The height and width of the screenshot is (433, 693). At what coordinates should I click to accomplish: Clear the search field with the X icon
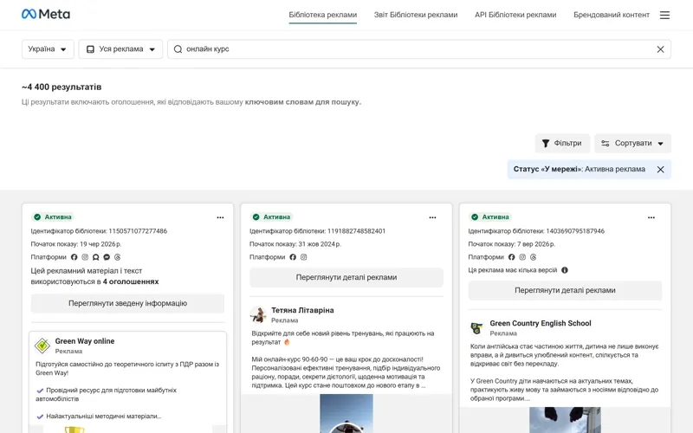point(660,49)
